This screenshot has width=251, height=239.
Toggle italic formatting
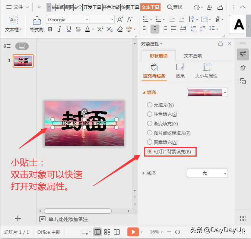pos(59,29)
